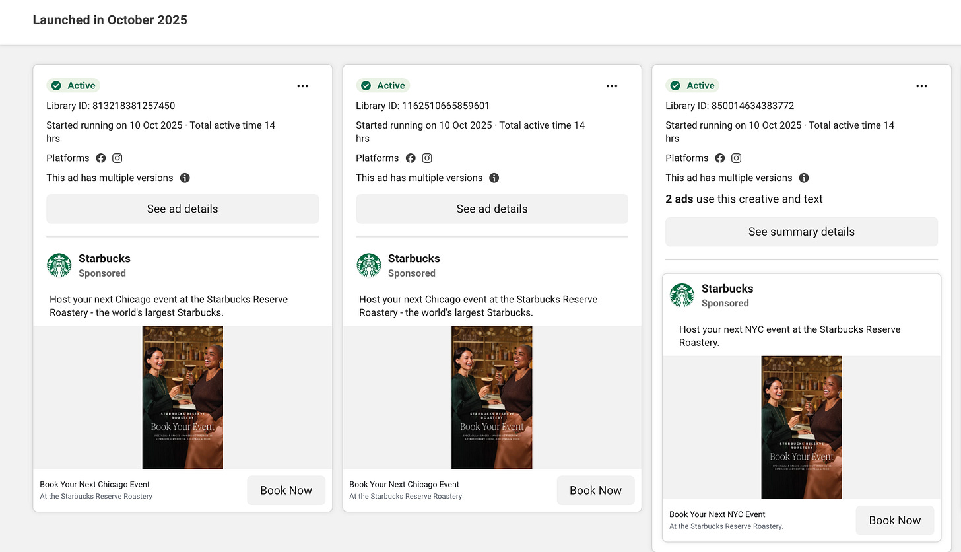The height and width of the screenshot is (552, 961).
Task: Click the Chicago event ad text in ad 813218381257450
Action: coord(169,306)
